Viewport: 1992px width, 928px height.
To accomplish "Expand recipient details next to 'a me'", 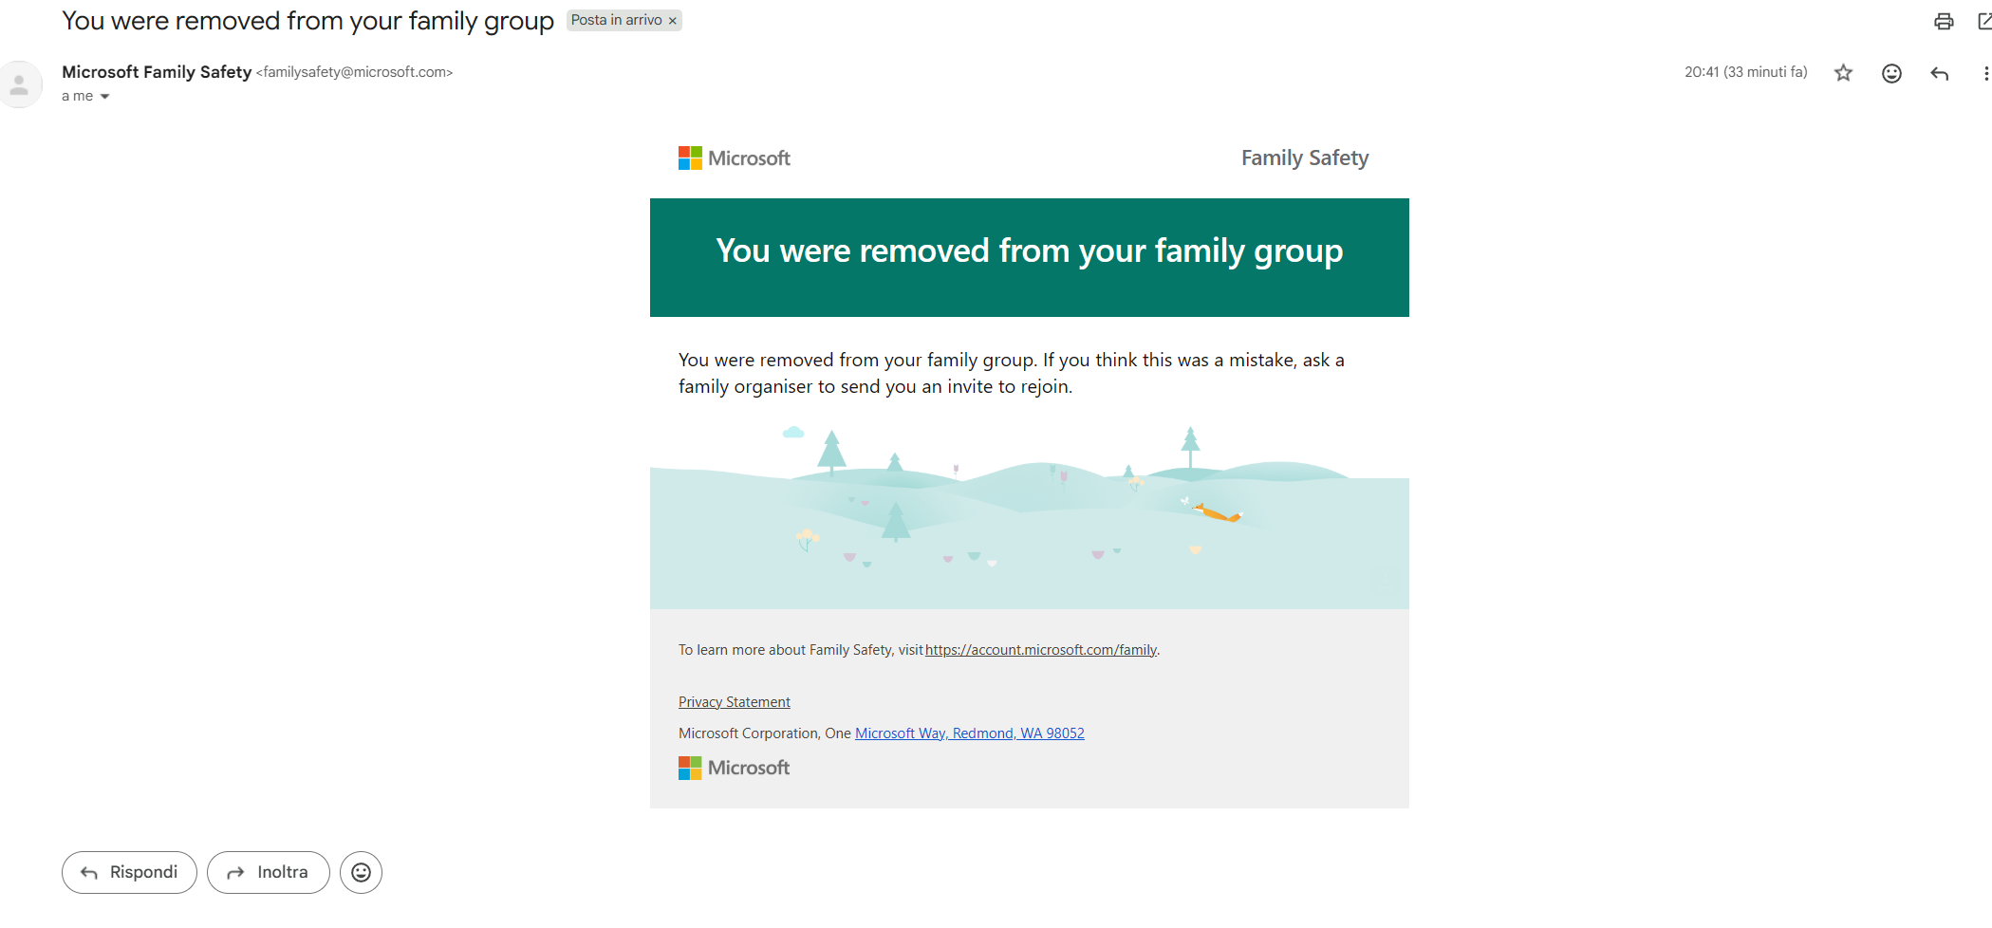I will [104, 97].
